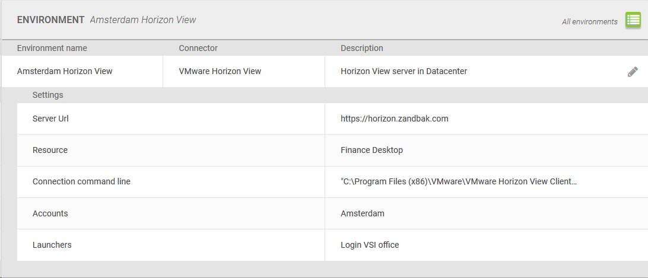
Task: Select the Resource setting label
Action: pos(50,151)
